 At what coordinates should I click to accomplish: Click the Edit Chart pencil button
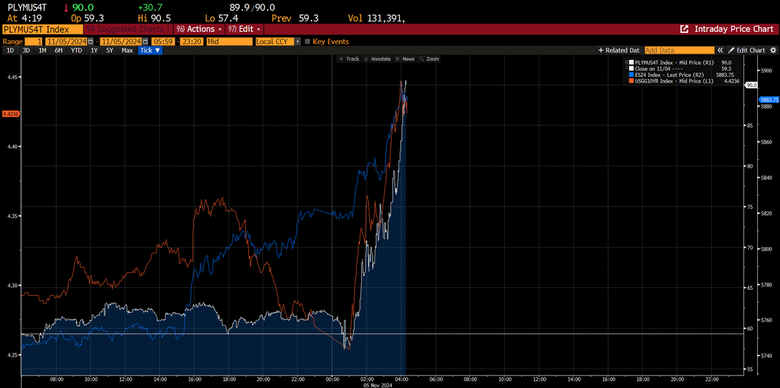(746, 50)
